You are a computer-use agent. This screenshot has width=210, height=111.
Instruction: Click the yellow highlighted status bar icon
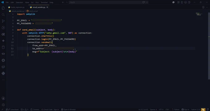pos(203,109)
